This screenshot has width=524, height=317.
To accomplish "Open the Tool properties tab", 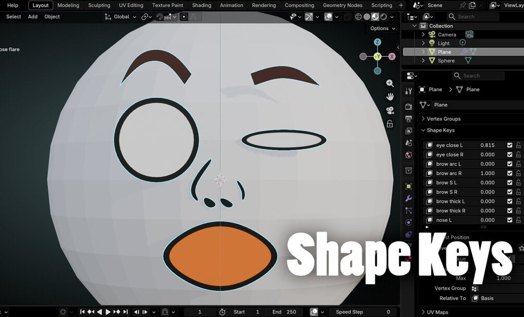I will [x=408, y=91].
